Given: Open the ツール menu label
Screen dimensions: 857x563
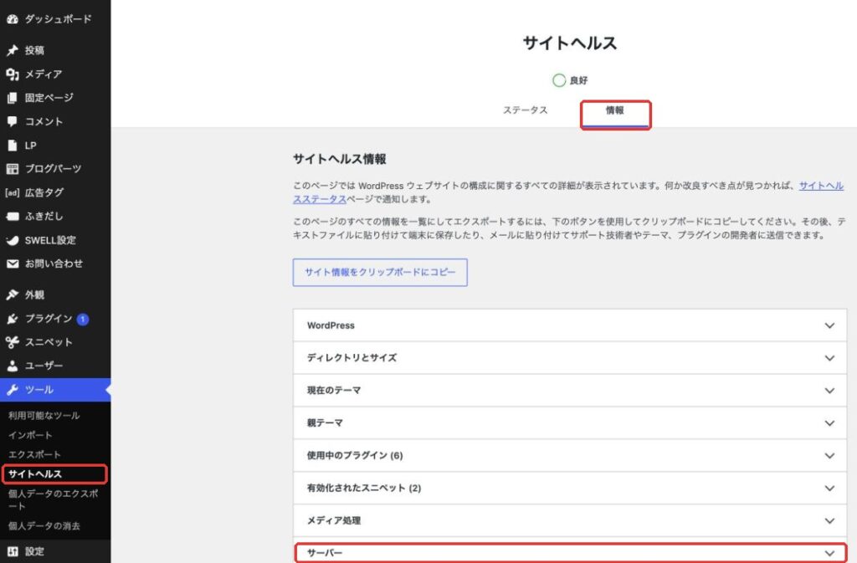Looking at the screenshot, I should point(39,389).
